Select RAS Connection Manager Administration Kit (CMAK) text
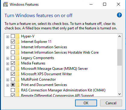 click(63, 90)
